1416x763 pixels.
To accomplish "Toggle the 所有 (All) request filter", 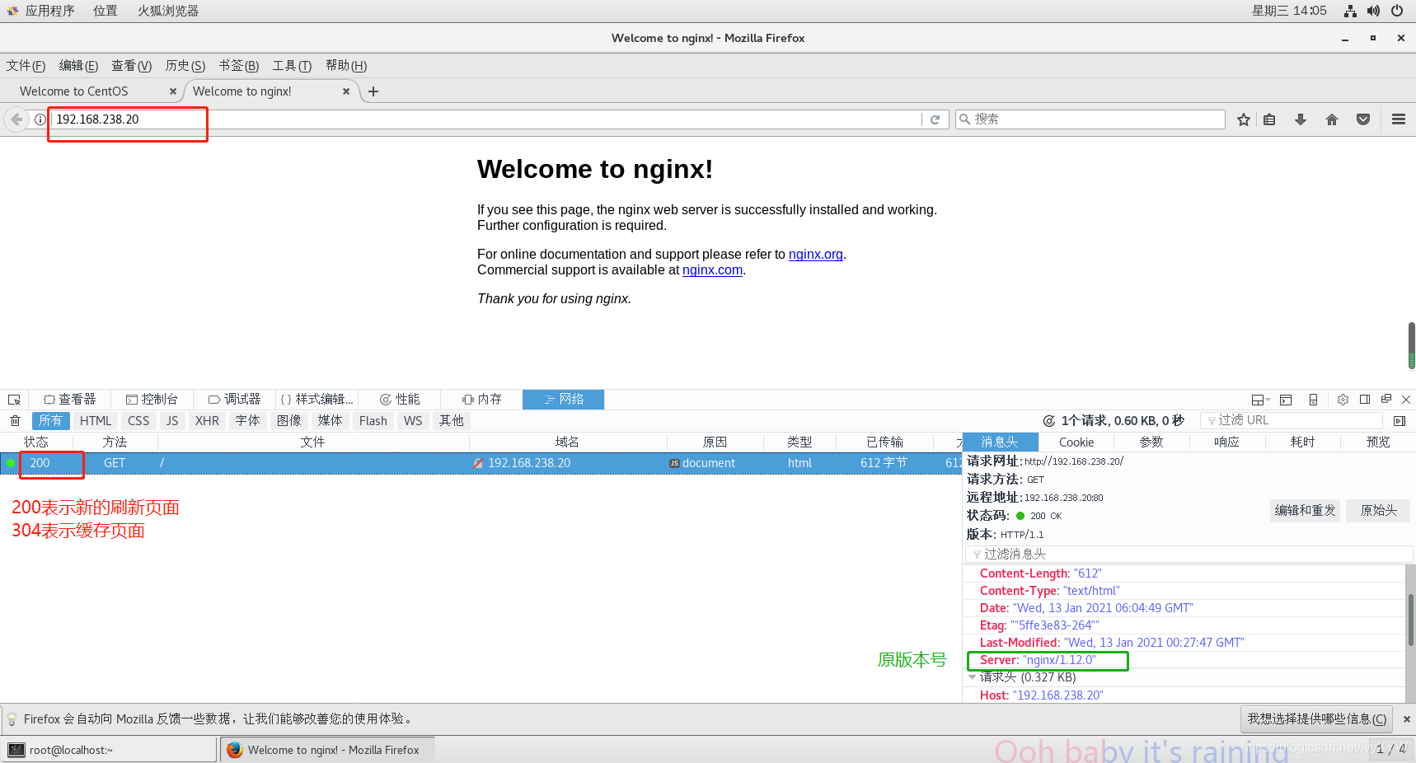I will 50,421.
